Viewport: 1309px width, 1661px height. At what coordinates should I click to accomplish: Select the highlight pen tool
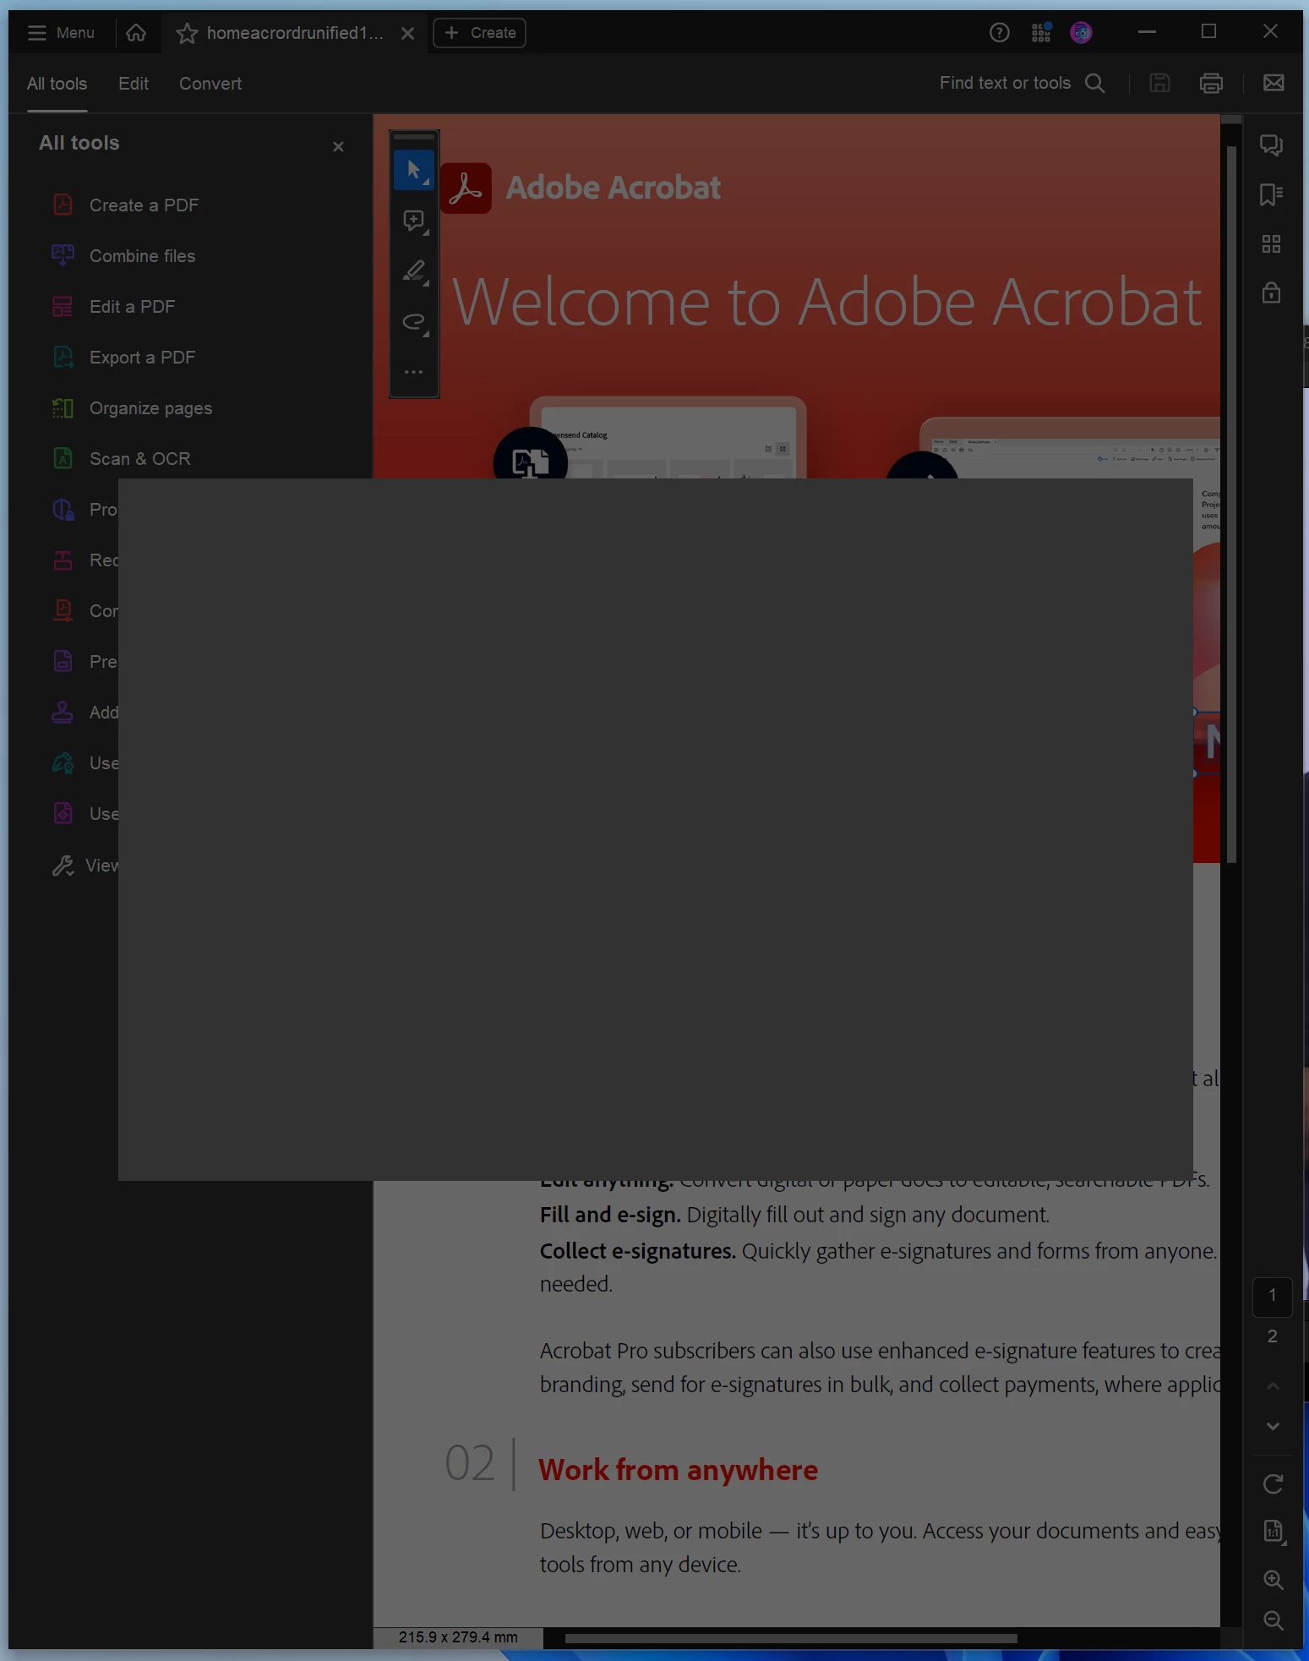[x=414, y=271]
